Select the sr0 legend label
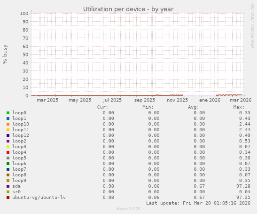 (16, 192)
